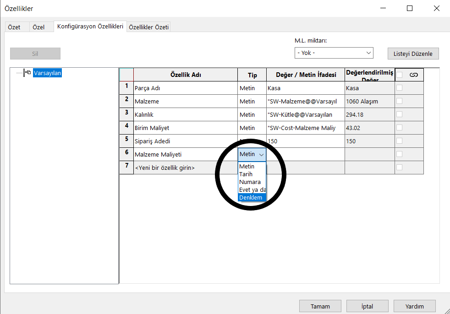Check the link checkbox for Parça Adı row
Image resolution: width=450 pixels, height=314 pixels.
click(x=400, y=88)
